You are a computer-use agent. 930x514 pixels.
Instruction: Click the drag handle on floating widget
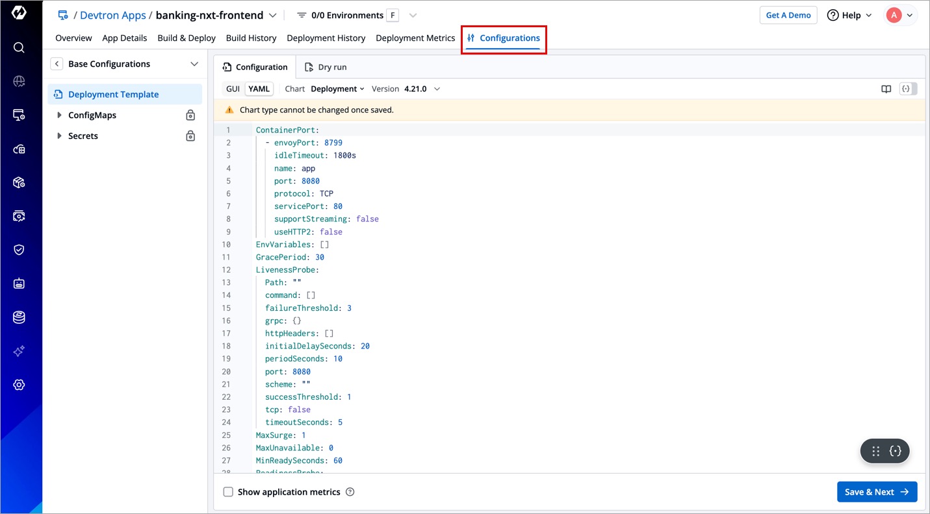click(875, 451)
